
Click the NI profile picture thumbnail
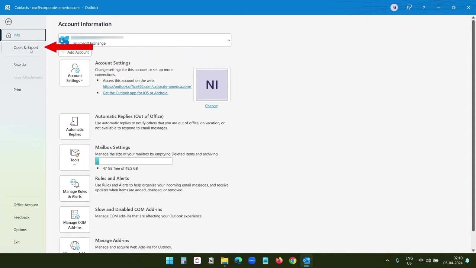pyautogui.click(x=212, y=84)
